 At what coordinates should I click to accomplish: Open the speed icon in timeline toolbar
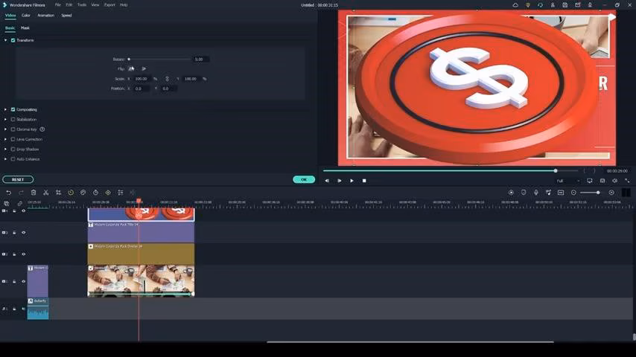71,193
